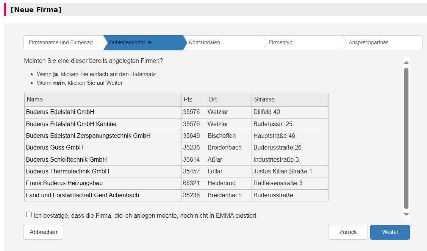
Task: Click the scroll down arrow
Action: click(x=406, y=215)
